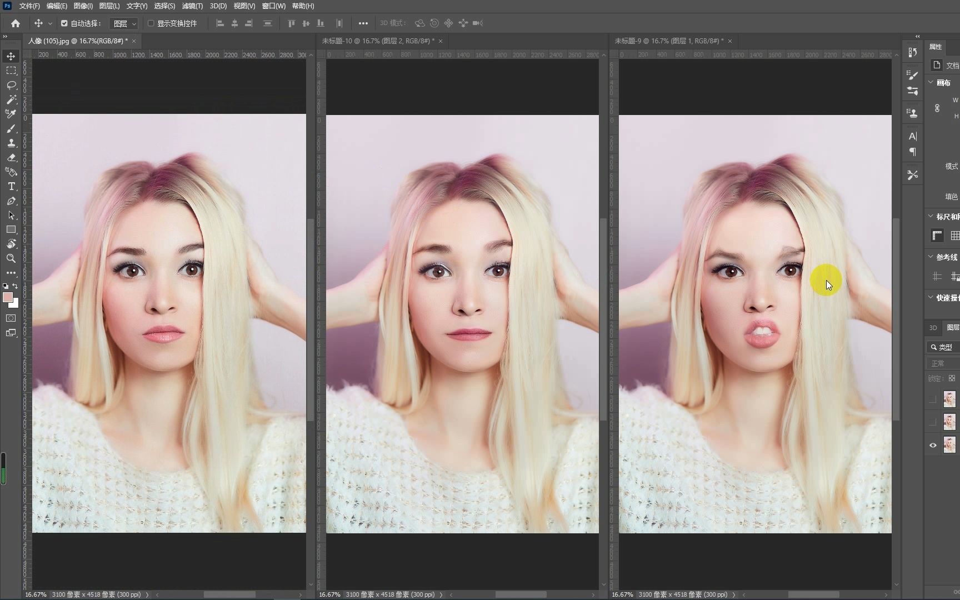Open more alignment options (three dots)
The width and height of the screenshot is (960, 600).
click(x=363, y=23)
